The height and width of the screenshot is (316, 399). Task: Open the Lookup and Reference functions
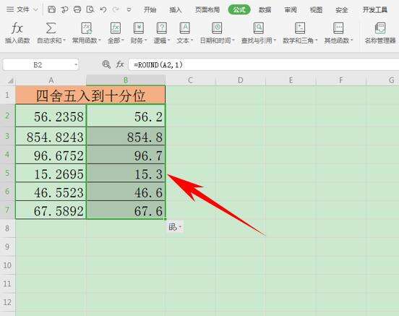258,28
